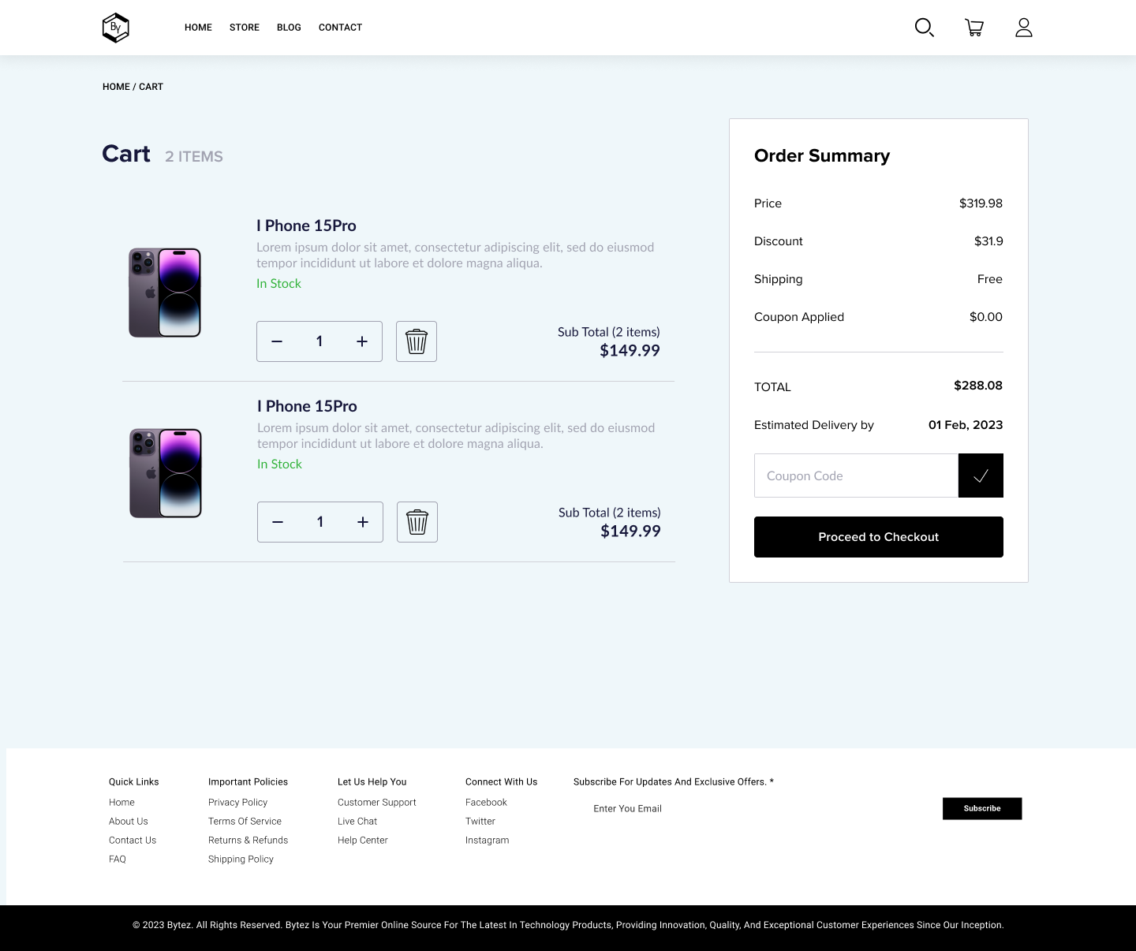Click Proceed to Checkout button

pos(879,537)
